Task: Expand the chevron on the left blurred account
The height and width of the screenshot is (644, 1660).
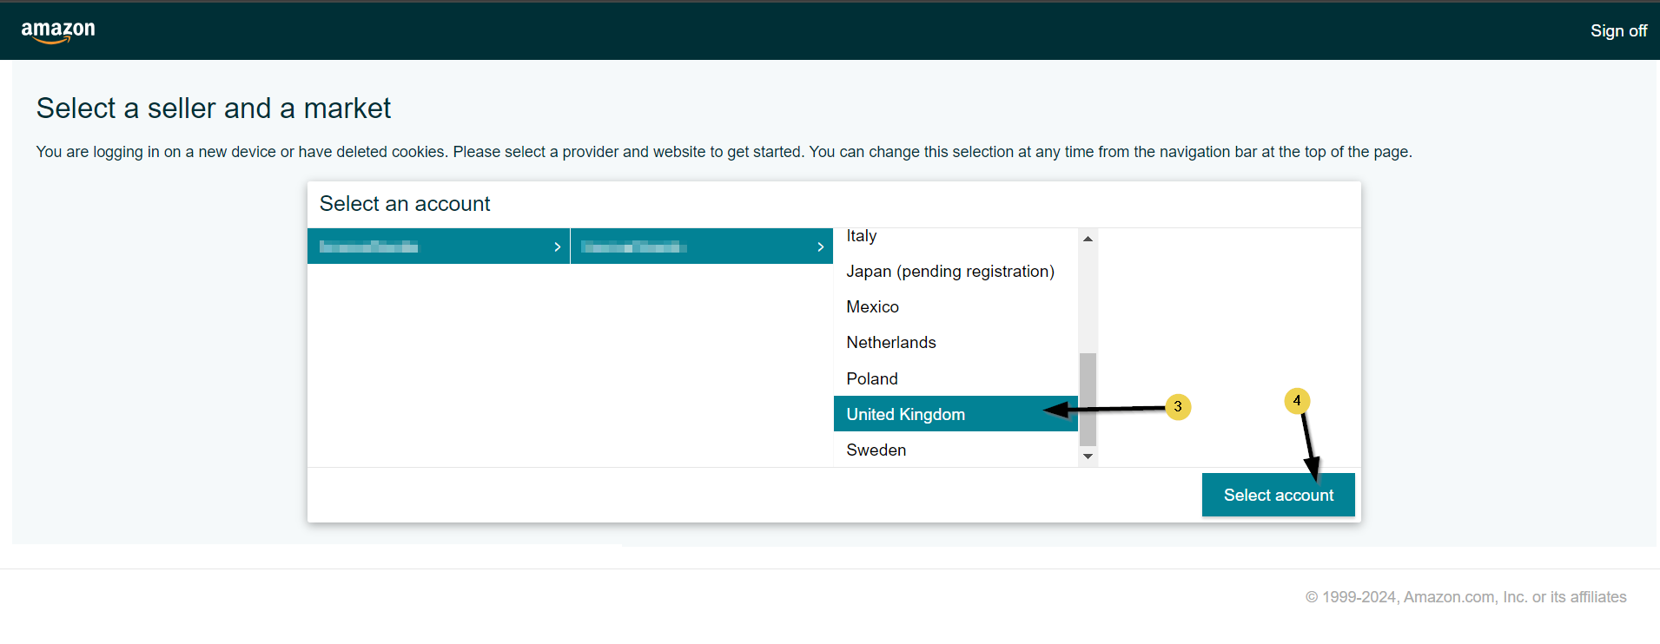Action: coord(557,247)
